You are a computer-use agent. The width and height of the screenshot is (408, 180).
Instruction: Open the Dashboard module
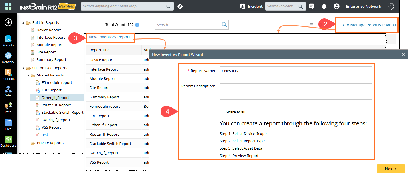point(8,141)
